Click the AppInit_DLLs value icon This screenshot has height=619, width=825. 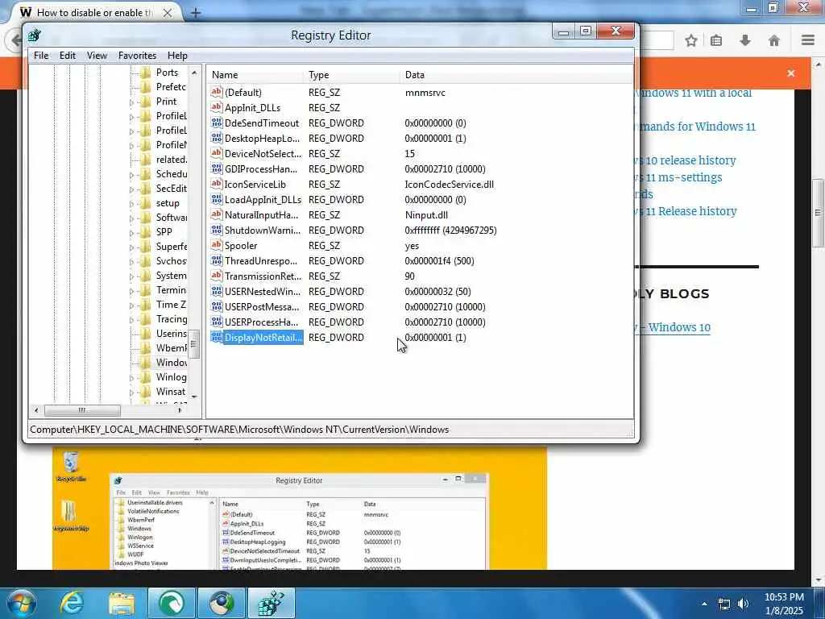(x=216, y=107)
